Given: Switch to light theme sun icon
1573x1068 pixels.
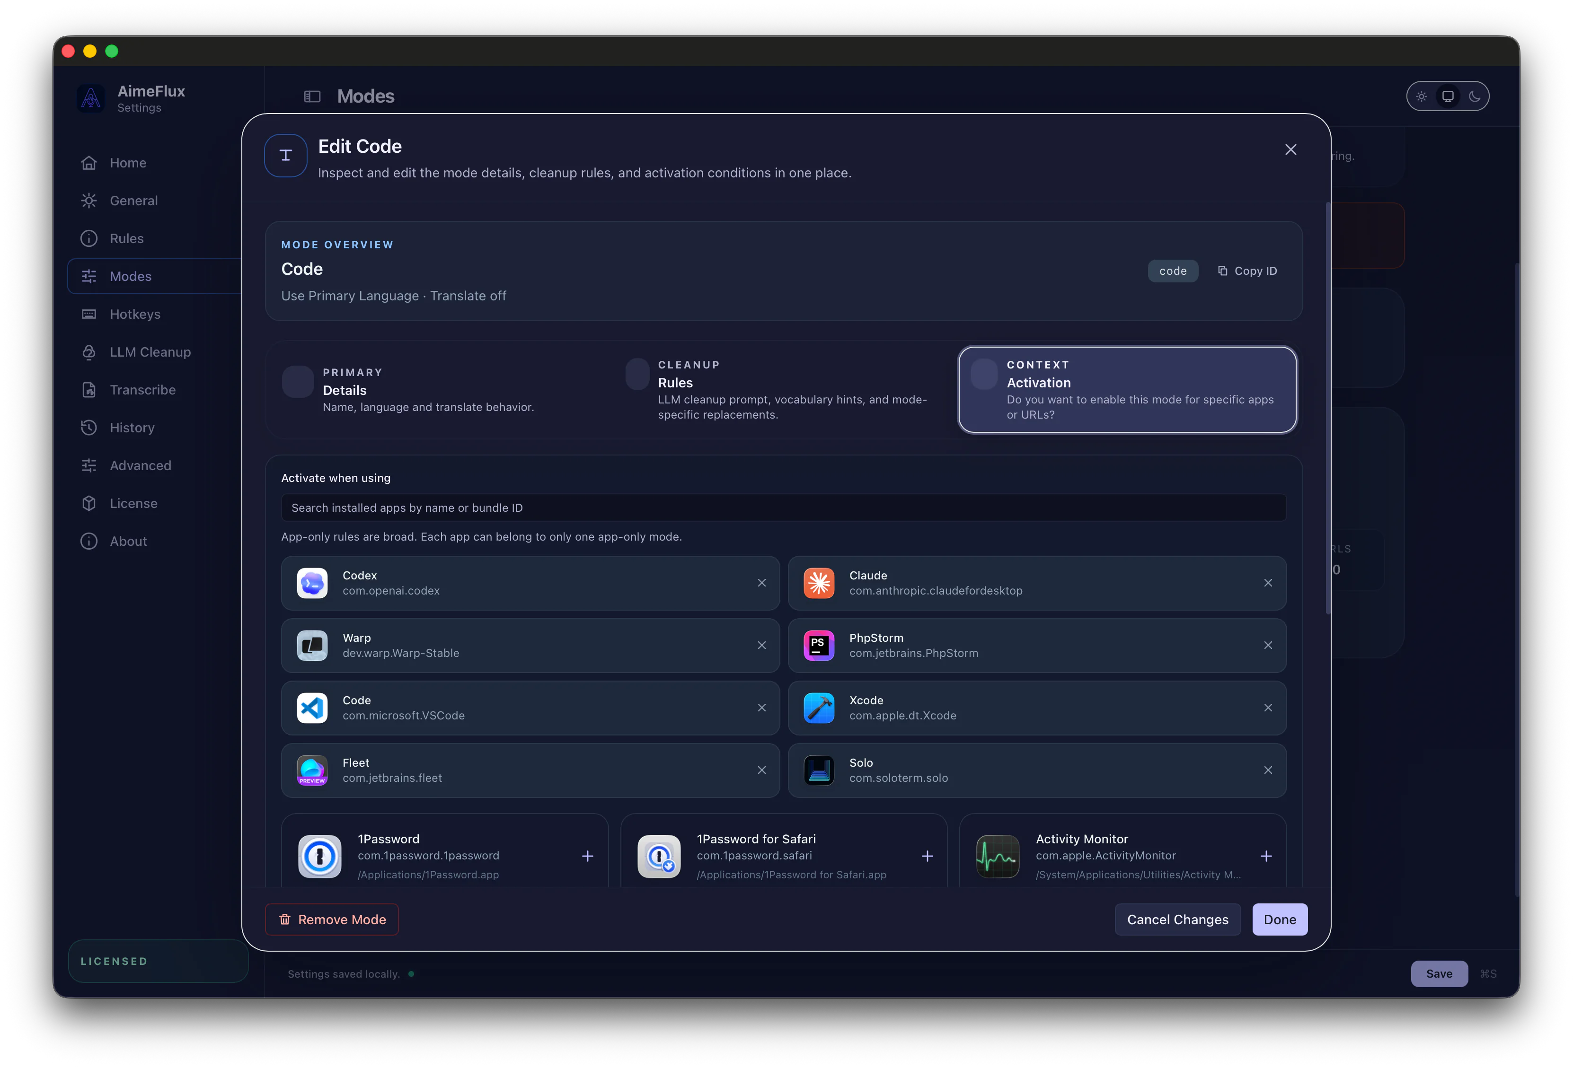Looking at the screenshot, I should point(1422,96).
